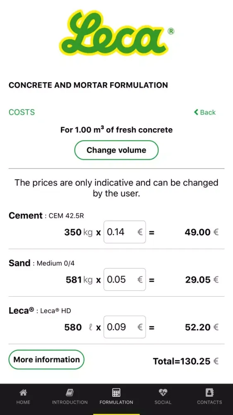
Task: Click the Change volume button
Action: (116, 150)
